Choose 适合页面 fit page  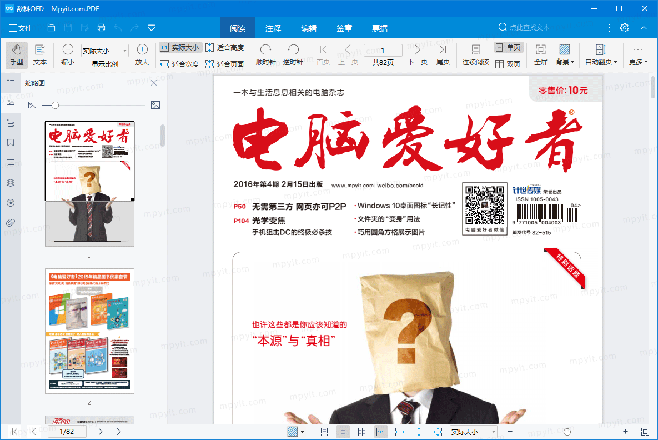tap(224, 64)
